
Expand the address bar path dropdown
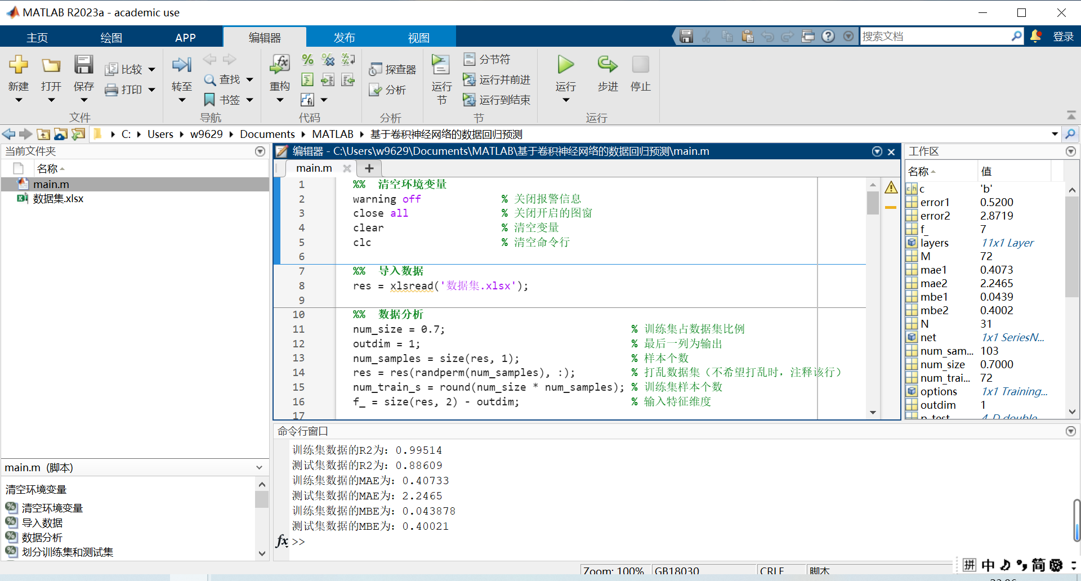1055,134
